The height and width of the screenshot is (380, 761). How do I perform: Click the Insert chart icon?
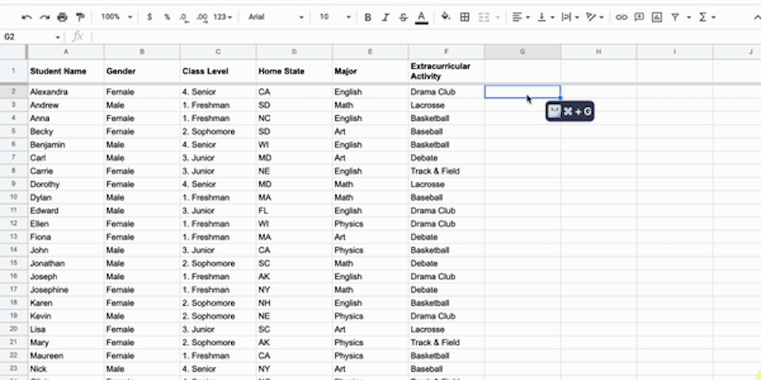pyautogui.click(x=656, y=17)
